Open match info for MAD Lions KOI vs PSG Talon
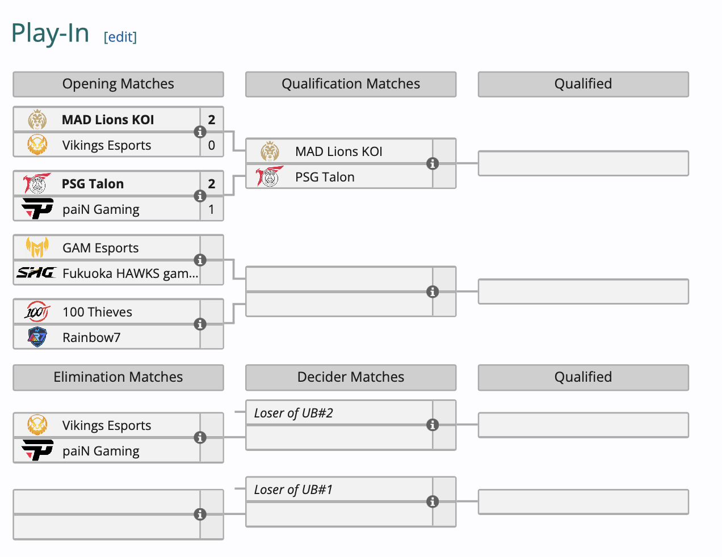Image resolution: width=722 pixels, height=557 pixels. point(433,164)
